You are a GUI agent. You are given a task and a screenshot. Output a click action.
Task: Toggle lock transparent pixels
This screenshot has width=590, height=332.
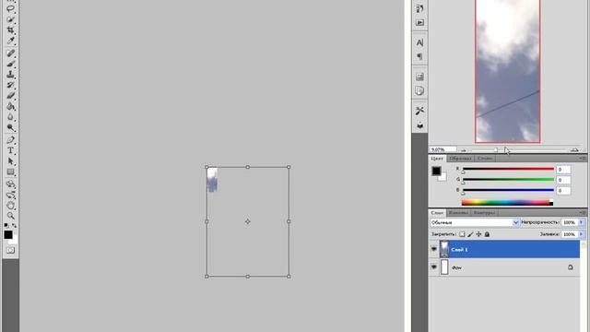[462, 234]
